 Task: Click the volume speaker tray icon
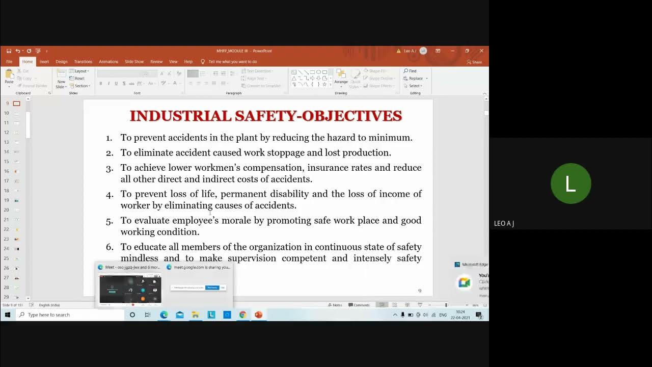click(x=425, y=315)
